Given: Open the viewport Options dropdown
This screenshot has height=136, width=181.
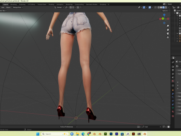Looking at the screenshot, I should [x=166, y=11].
